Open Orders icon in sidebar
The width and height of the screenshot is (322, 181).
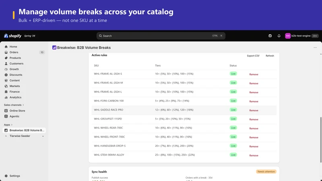[x=6, y=52]
